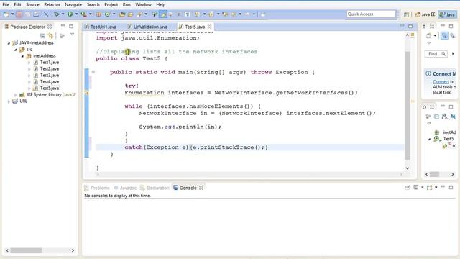Click the Open Type folder icon

pos(122,14)
